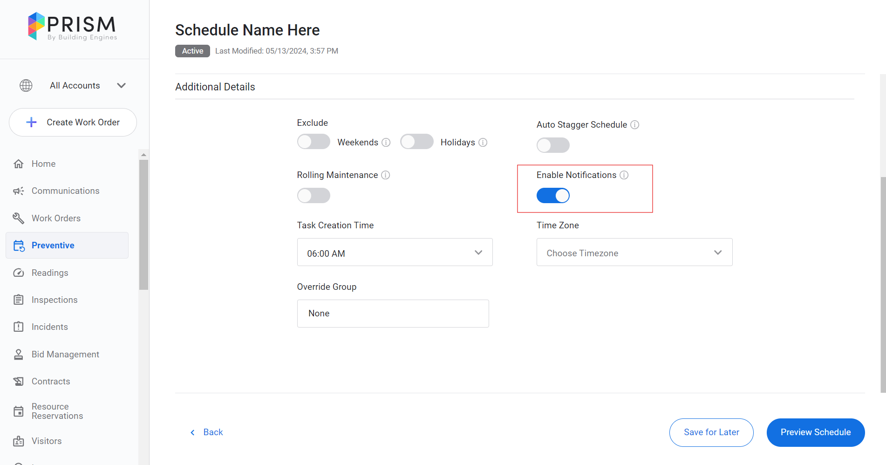Click the All Accounts label
886x465 pixels.
[75, 85]
